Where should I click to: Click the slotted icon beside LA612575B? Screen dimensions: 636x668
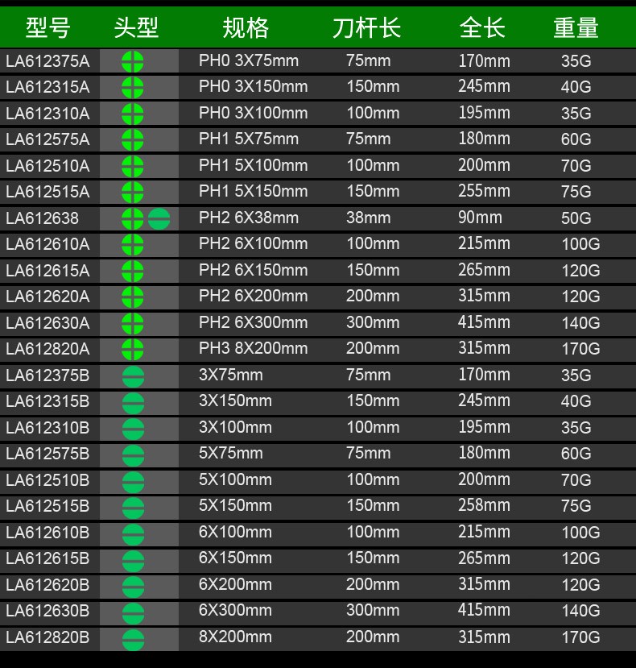(134, 455)
